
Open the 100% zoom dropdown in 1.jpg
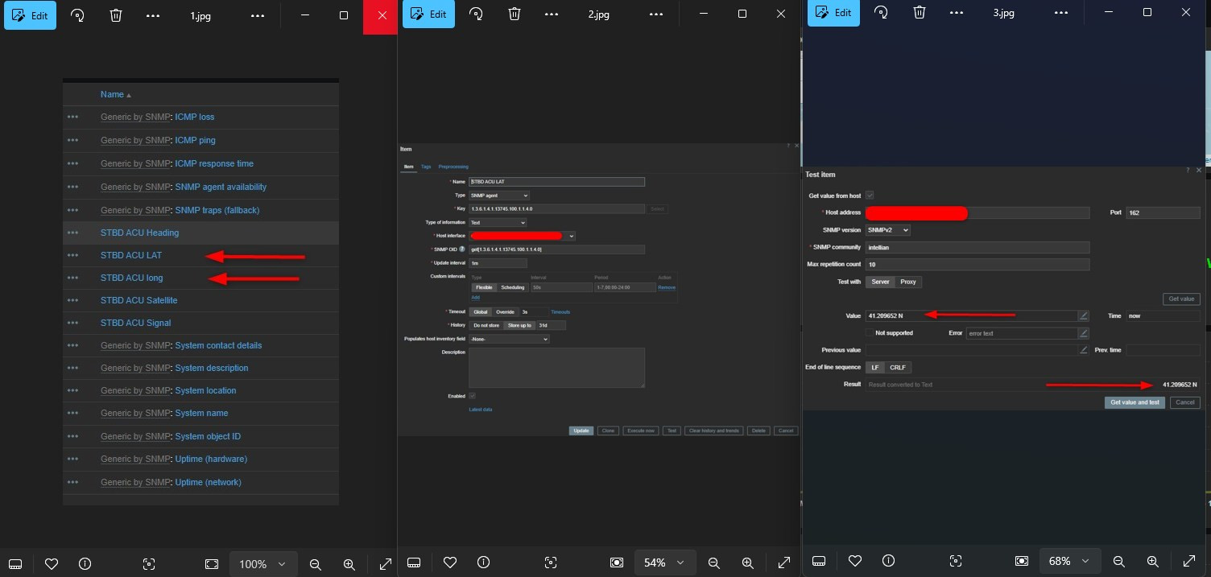click(262, 564)
